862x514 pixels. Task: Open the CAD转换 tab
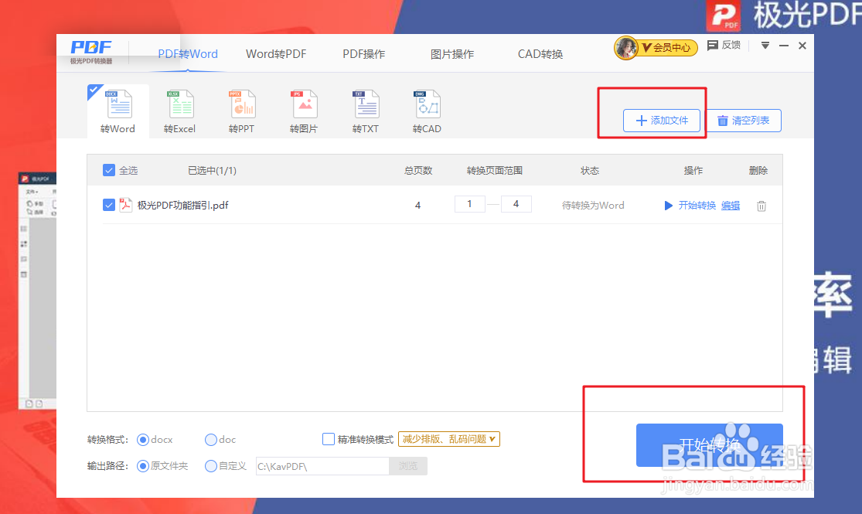pos(540,54)
